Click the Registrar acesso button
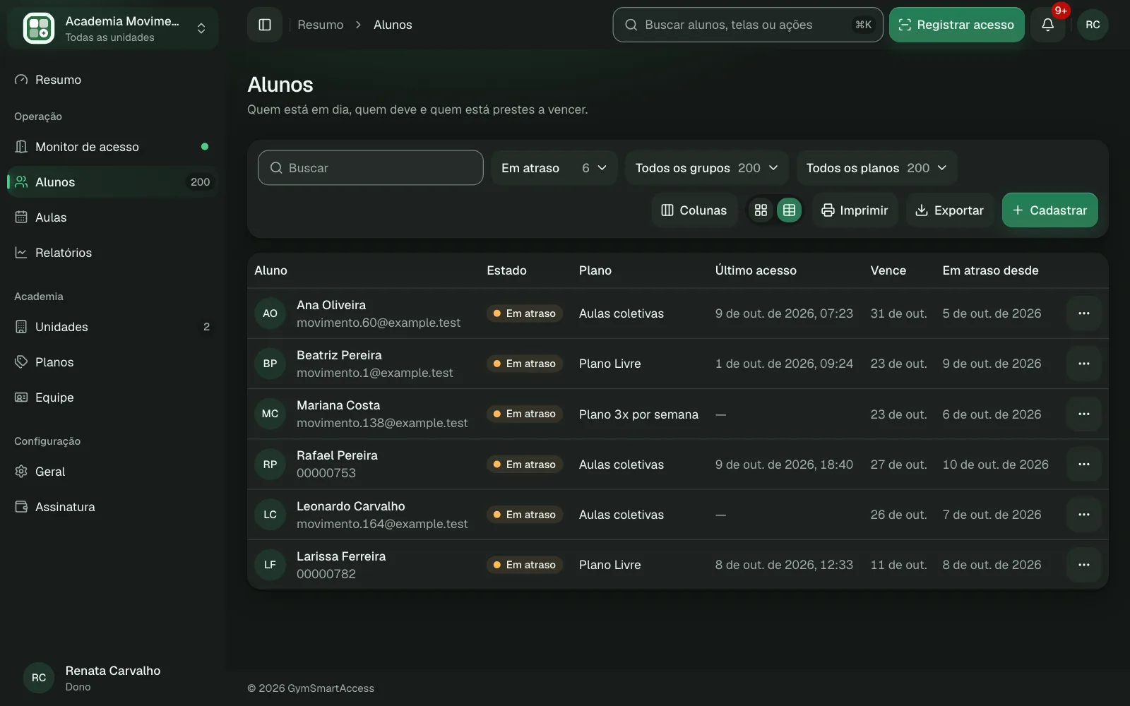The height and width of the screenshot is (706, 1130). 956,25
